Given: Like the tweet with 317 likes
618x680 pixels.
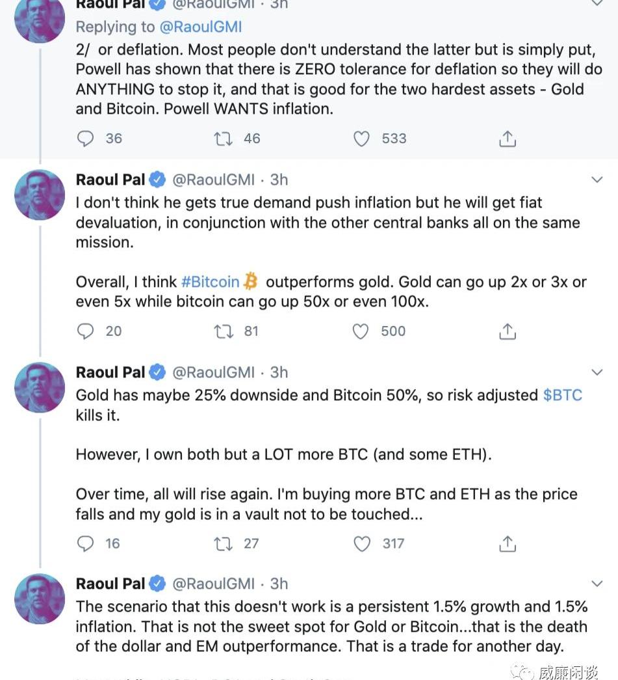Looking at the screenshot, I should click(362, 544).
